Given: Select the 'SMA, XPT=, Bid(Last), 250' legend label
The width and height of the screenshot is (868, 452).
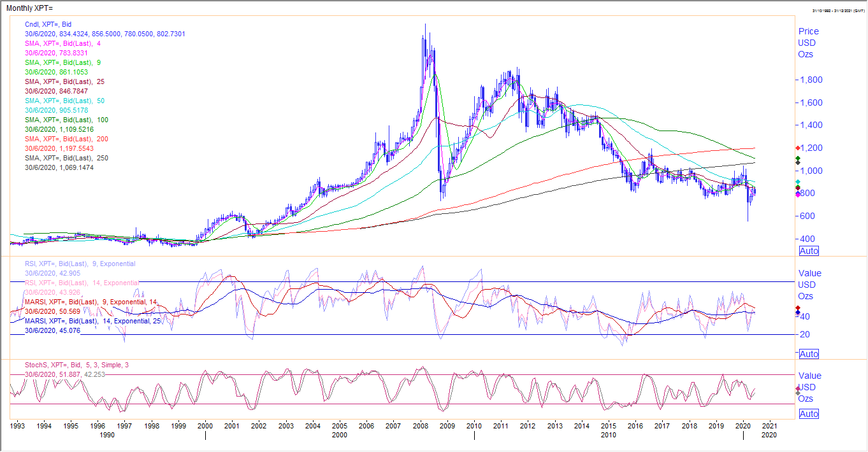Looking at the screenshot, I should (66, 157).
